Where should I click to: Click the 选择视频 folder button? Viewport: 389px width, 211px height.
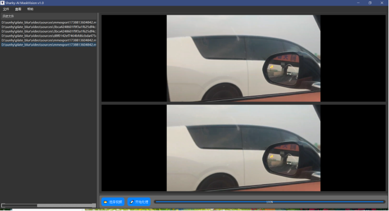click(113, 202)
